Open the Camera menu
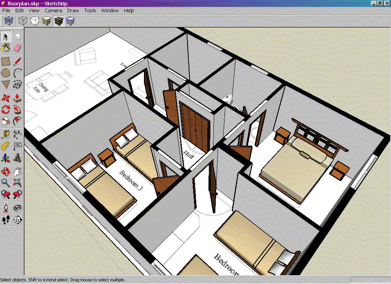Screen dimensions: 391x284 point(53,11)
